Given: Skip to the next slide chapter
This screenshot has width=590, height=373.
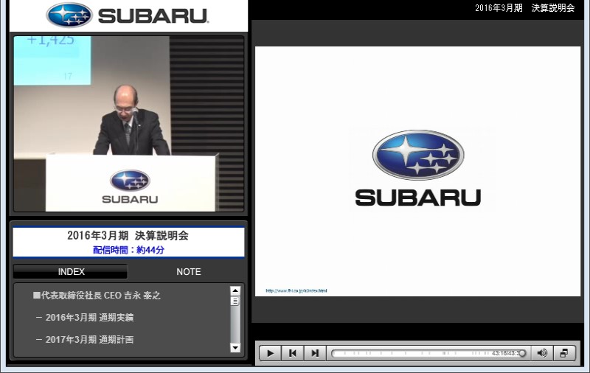Looking at the screenshot, I should 315,353.
